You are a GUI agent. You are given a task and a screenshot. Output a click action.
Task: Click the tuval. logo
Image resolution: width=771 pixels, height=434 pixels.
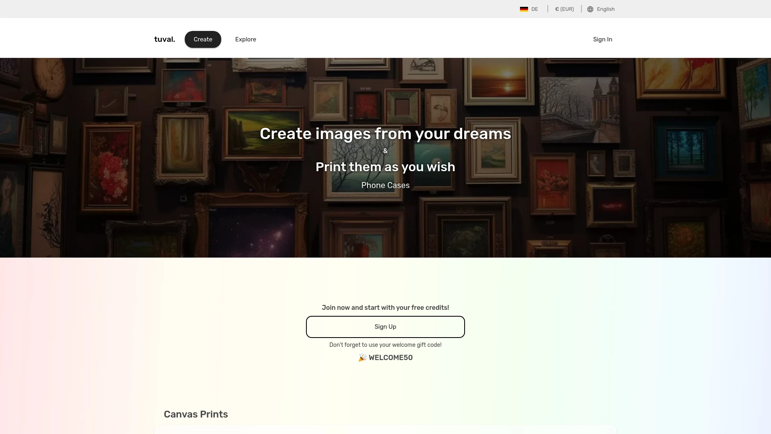coord(164,39)
